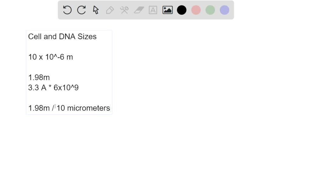Choose the pen drawing tool

point(110,10)
